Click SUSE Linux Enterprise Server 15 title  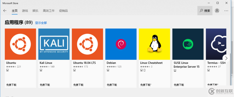click(x=187, y=65)
